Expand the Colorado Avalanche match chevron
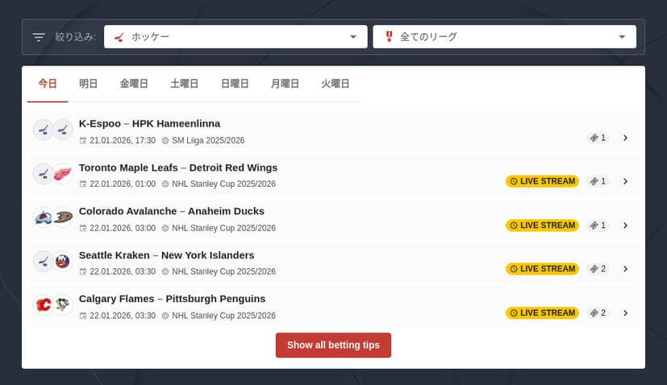Image resolution: width=667 pixels, height=385 pixels. [x=625, y=226]
